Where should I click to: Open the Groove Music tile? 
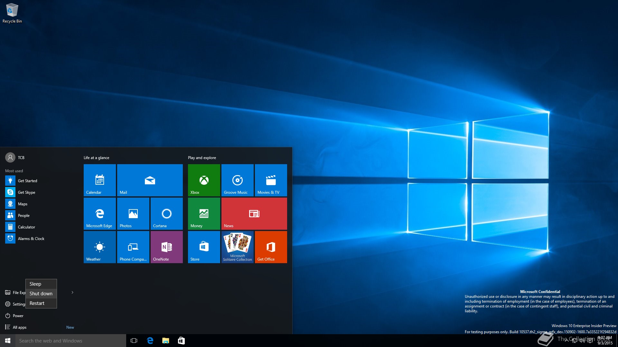238,180
